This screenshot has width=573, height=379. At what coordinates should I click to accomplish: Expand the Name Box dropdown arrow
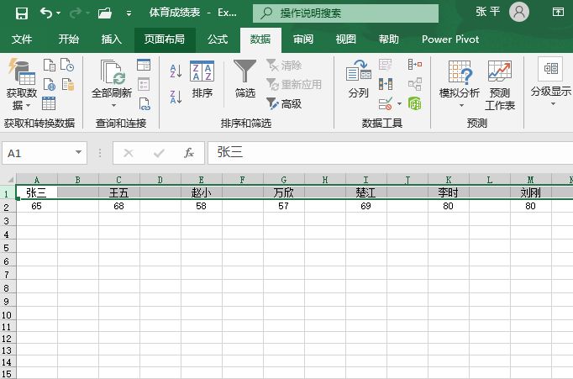78,152
